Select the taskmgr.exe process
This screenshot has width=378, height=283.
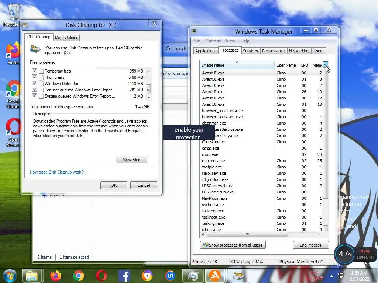coord(261,223)
